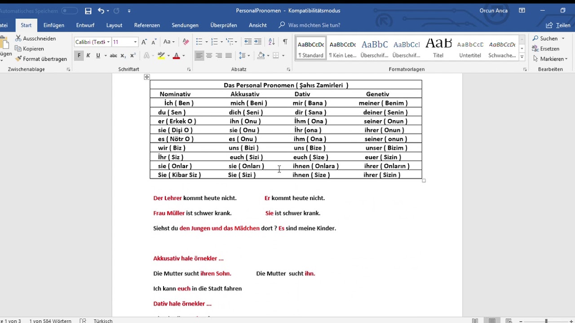This screenshot has height=323, width=575.
Task: Click the 'Was möchten Sie tun?' search box
Action: 314,26
